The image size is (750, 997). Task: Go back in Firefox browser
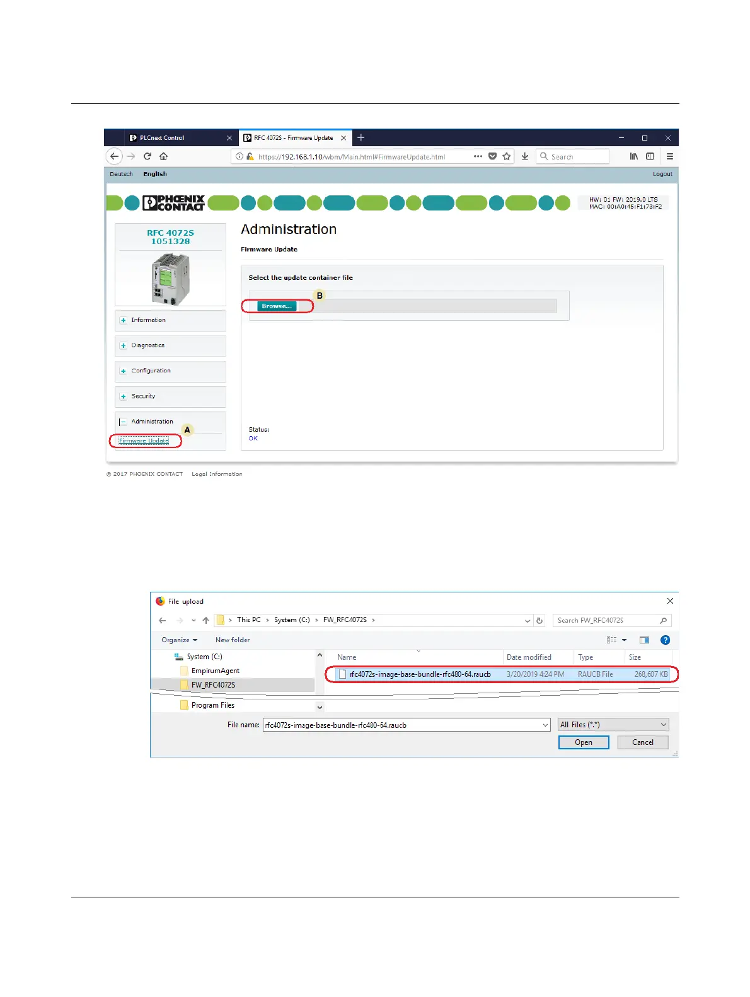(114, 156)
